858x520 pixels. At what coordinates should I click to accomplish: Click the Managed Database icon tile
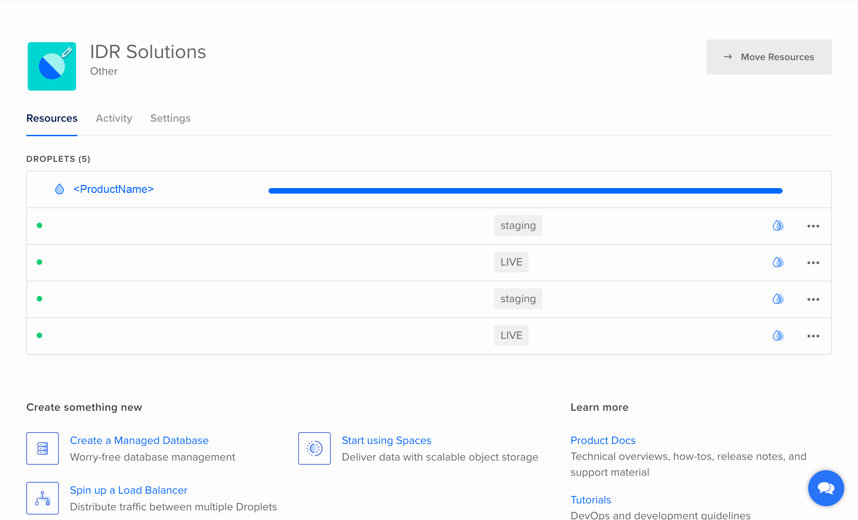click(43, 448)
